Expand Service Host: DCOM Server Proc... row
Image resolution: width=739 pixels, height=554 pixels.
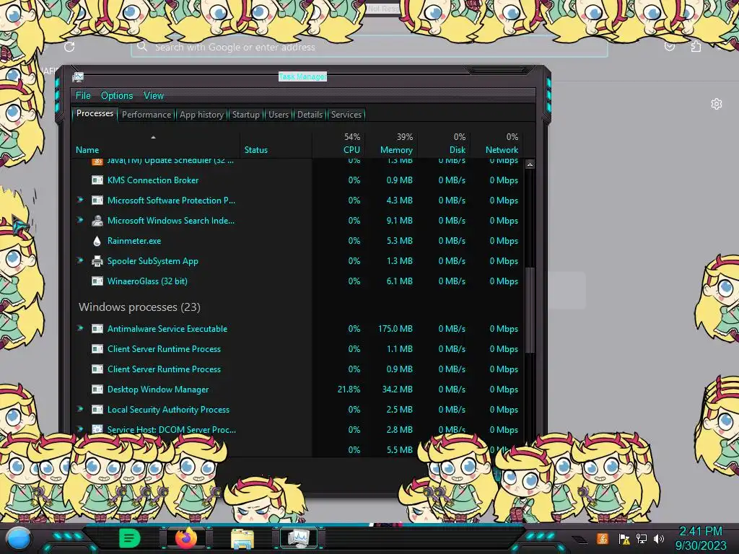pyautogui.click(x=80, y=429)
